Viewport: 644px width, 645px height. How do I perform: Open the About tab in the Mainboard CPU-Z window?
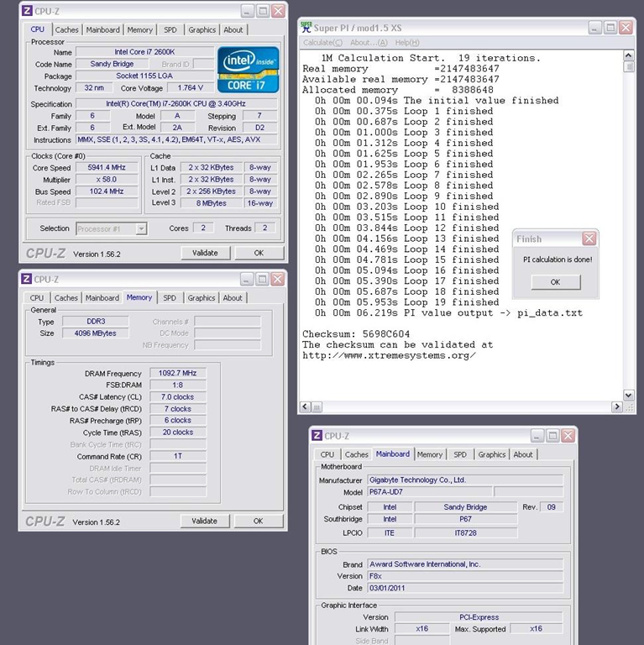523,454
